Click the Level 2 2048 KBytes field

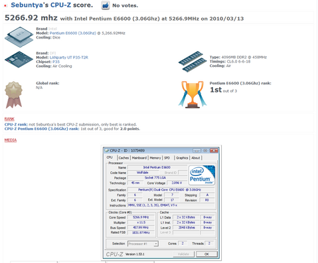[x=187, y=228]
